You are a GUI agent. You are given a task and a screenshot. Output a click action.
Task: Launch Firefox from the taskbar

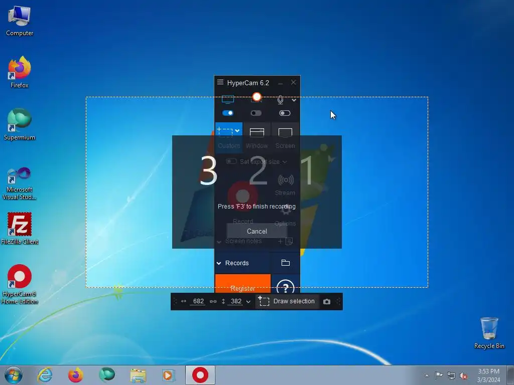75,375
